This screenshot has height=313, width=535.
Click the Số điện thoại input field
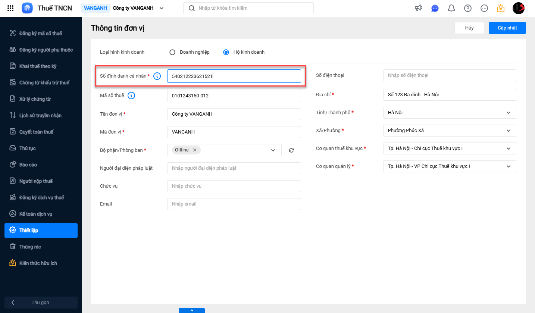point(450,75)
